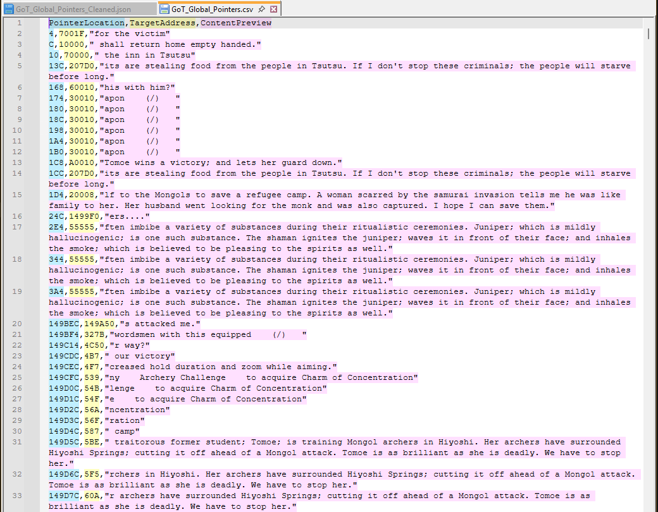658x512 pixels.
Task: Click "wordsmen with this equipped" text
Action: coord(183,334)
